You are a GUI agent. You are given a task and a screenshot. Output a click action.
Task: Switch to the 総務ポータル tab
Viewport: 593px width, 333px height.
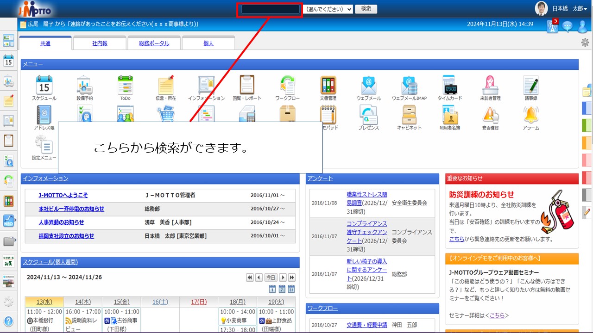point(154,43)
